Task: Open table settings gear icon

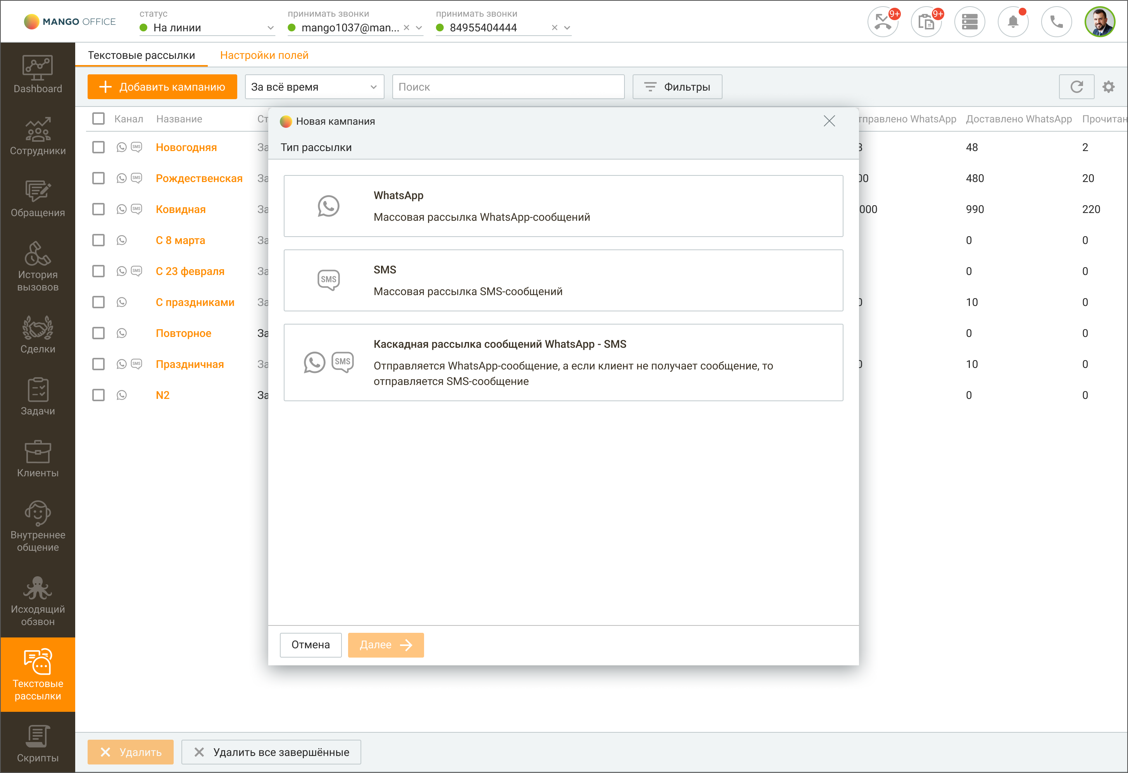Action: 1109,87
